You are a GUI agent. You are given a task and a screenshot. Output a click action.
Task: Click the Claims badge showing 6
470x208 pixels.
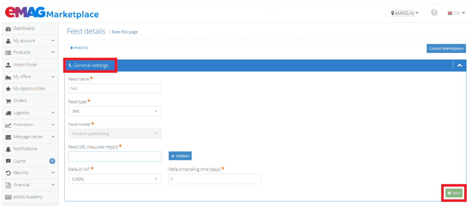click(x=52, y=161)
